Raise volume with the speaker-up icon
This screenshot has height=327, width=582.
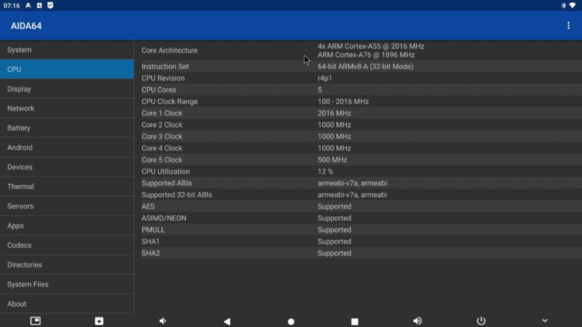coord(417,320)
